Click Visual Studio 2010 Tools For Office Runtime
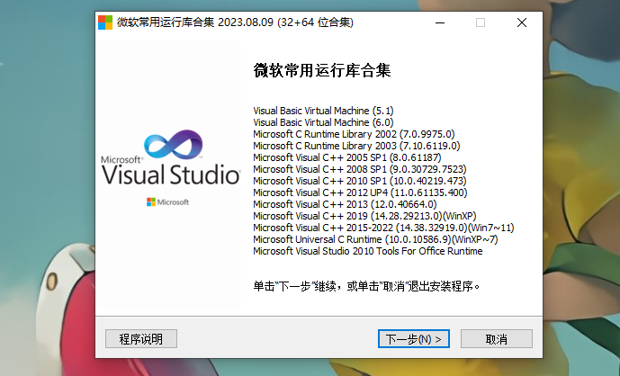 [x=367, y=251]
